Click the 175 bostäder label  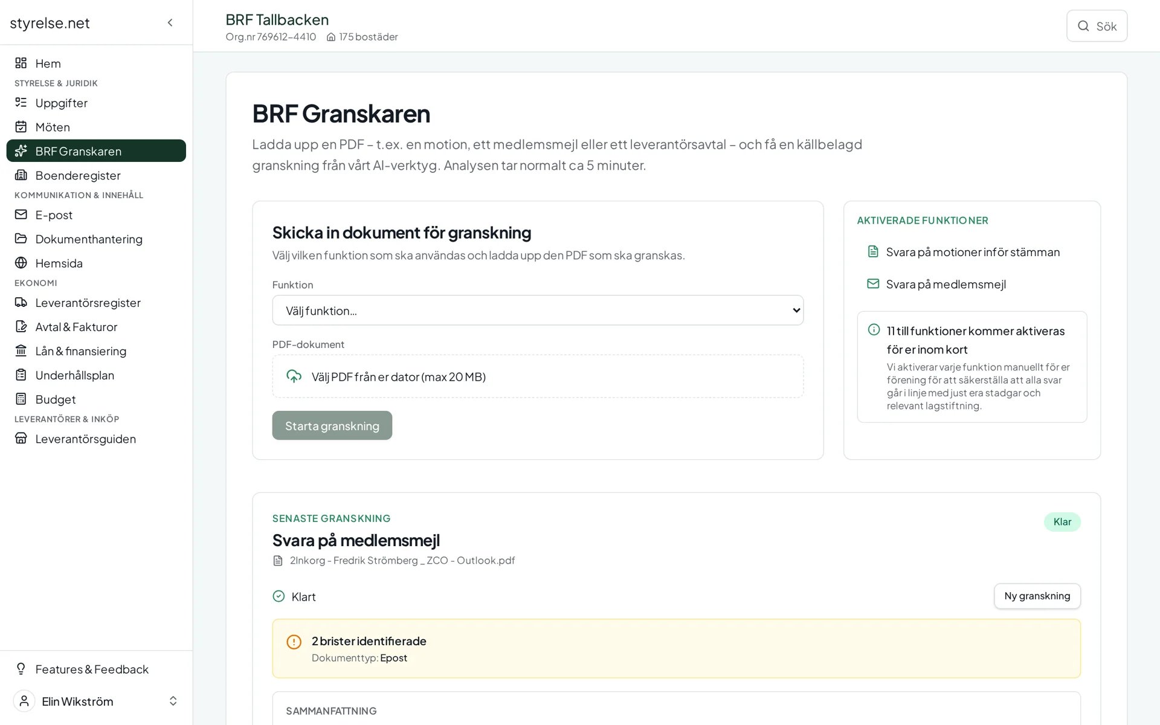[x=369, y=37]
